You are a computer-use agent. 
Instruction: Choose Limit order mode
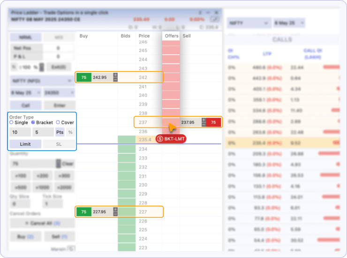click(x=25, y=144)
